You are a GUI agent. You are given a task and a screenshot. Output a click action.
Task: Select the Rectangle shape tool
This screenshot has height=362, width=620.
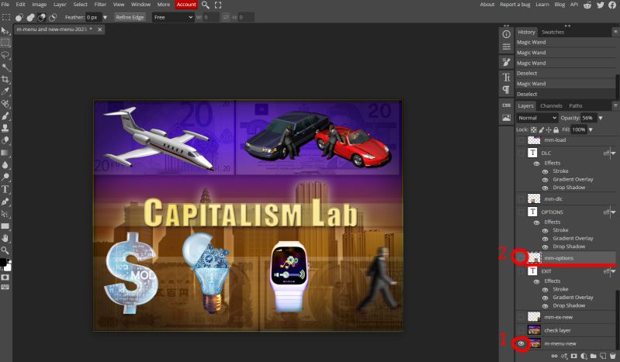click(5, 226)
